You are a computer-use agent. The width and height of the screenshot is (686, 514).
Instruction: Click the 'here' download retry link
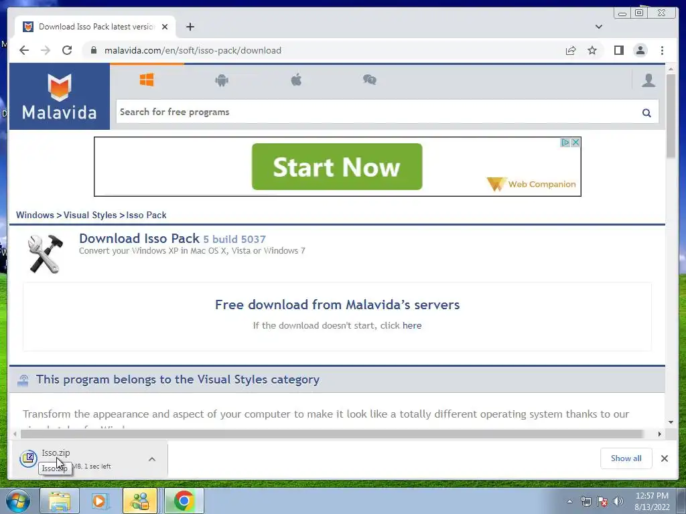click(412, 326)
